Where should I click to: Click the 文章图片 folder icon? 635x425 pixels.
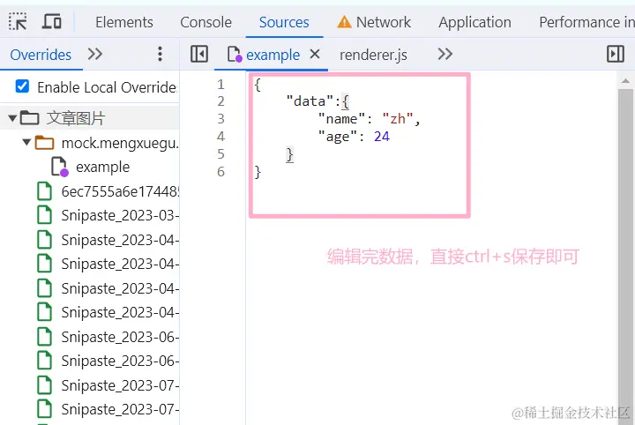coord(30,118)
